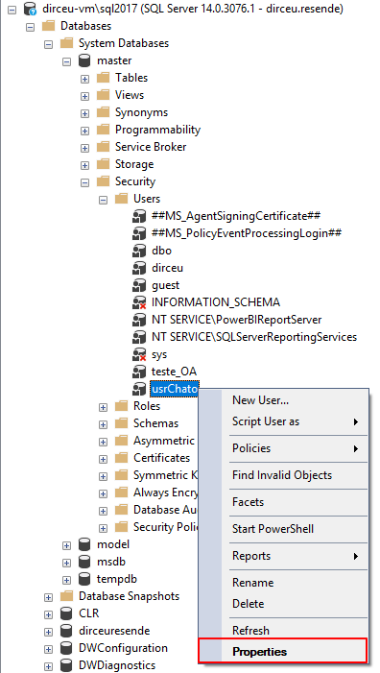Click the CLR database icon
This screenshot has width=380, height=673.
point(66,613)
